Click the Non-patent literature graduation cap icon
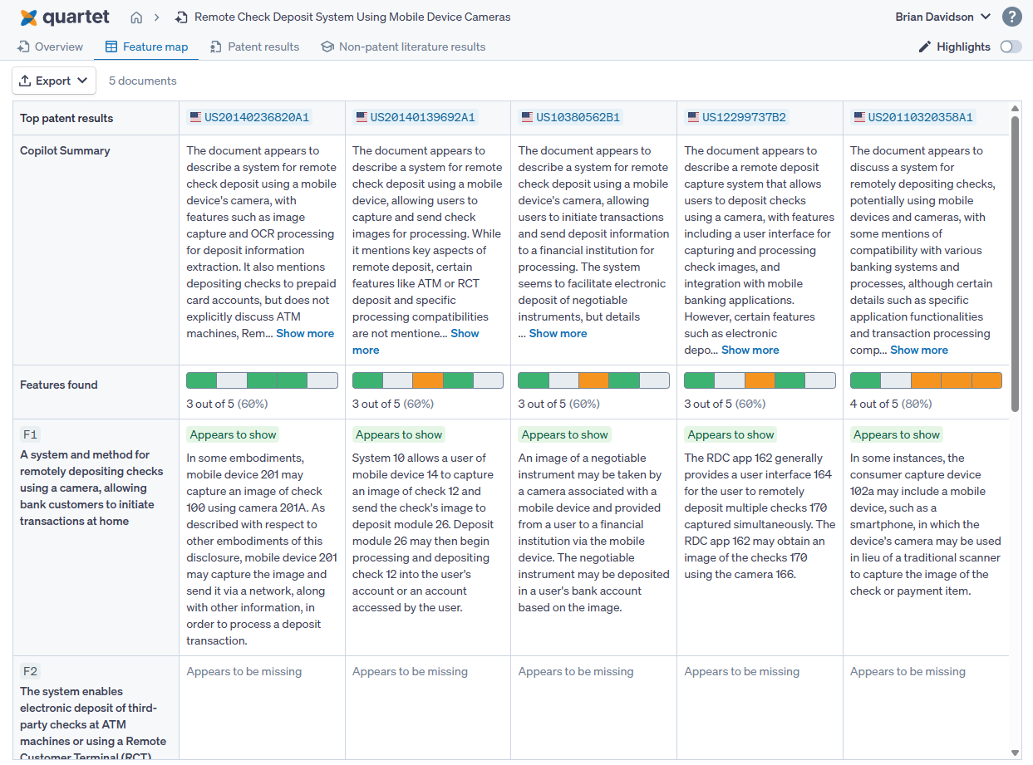Viewport: 1033px width, 765px height. pyautogui.click(x=327, y=47)
